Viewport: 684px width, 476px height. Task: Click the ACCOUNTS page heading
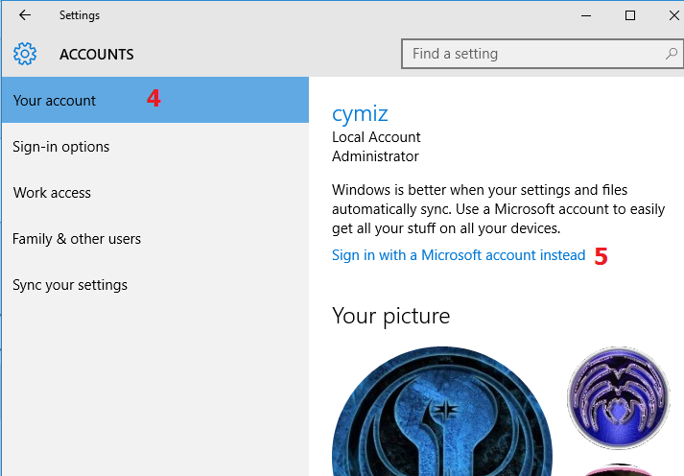(97, 55)
